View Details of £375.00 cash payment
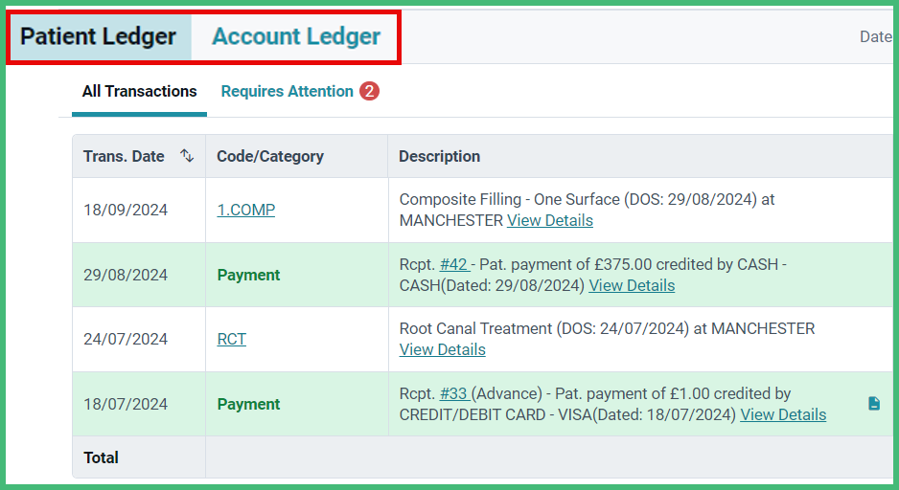This screenshot has height=490, width=899. pos(632,285)
